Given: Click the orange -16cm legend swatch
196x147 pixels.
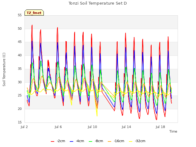Looking at the screenshot, I should pyautogui.click(x=110, y=141).
